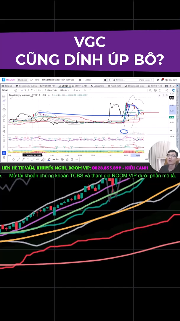This screenshot has height=321, width=180.
Task: Select the 1h timeframe
Action: click(25, 90)
